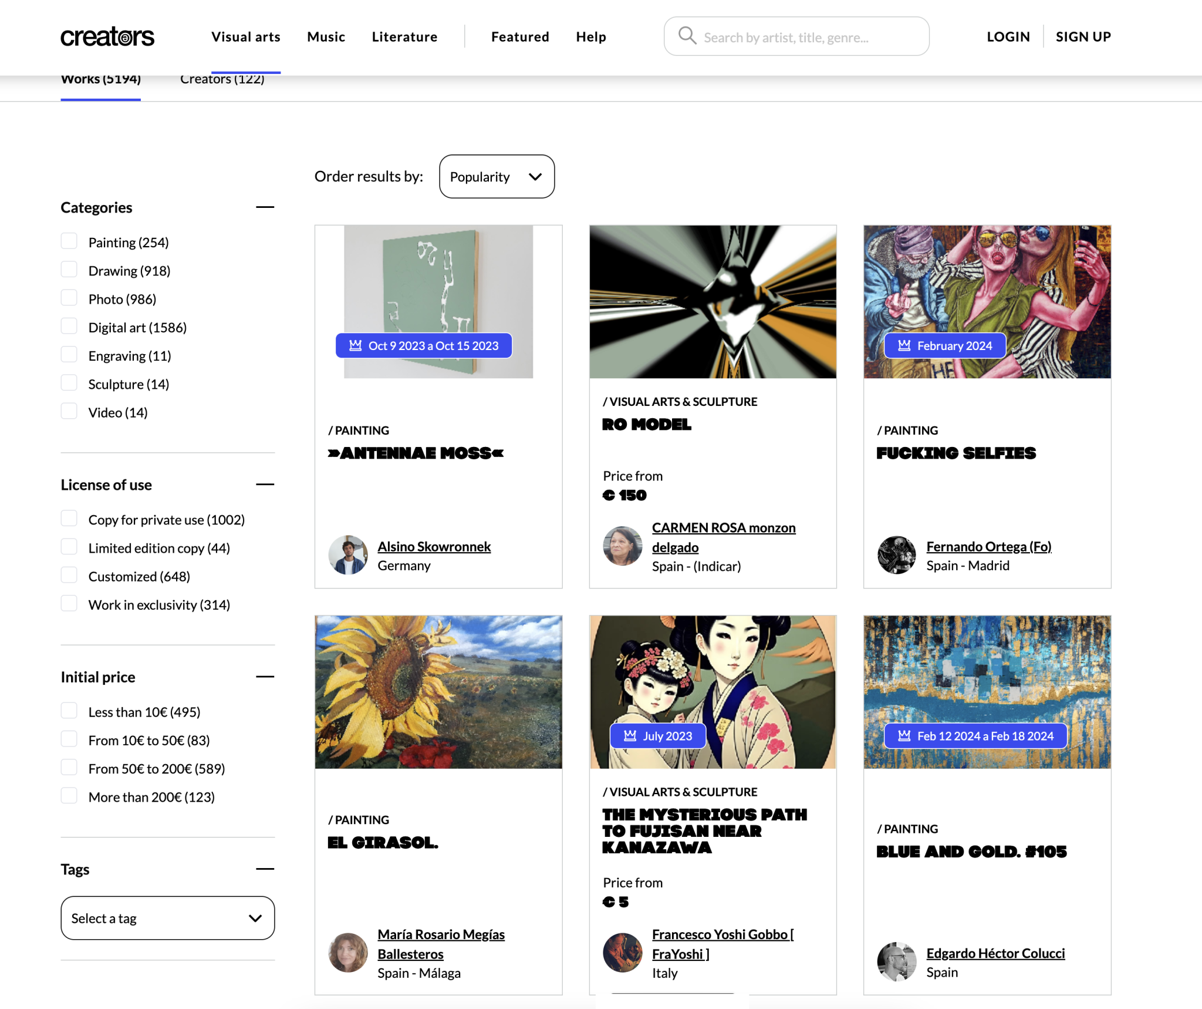Open Fernando Ortega's artist profile link

click(988, 546)
